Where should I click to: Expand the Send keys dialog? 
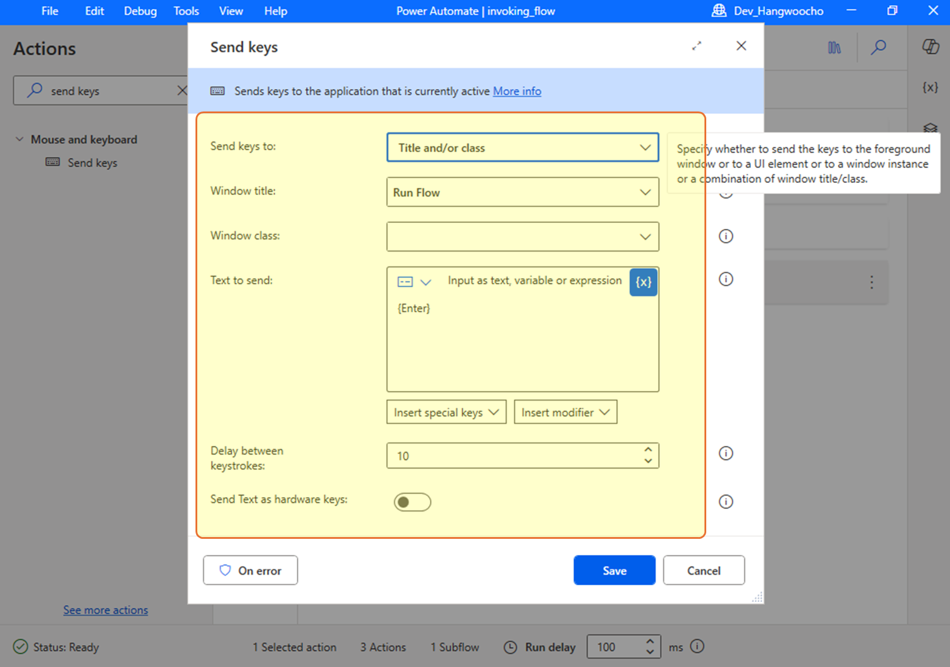coord(696,46)
